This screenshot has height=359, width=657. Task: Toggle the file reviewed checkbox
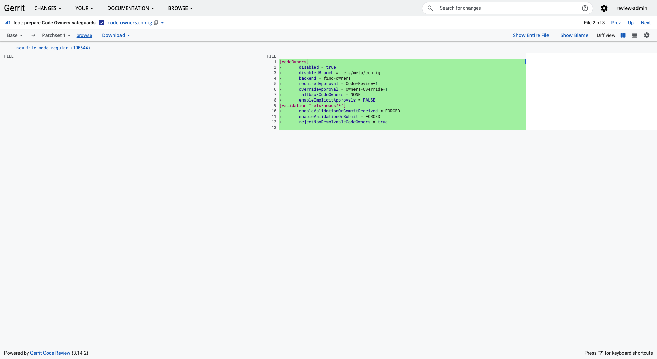tap(102, 23)
